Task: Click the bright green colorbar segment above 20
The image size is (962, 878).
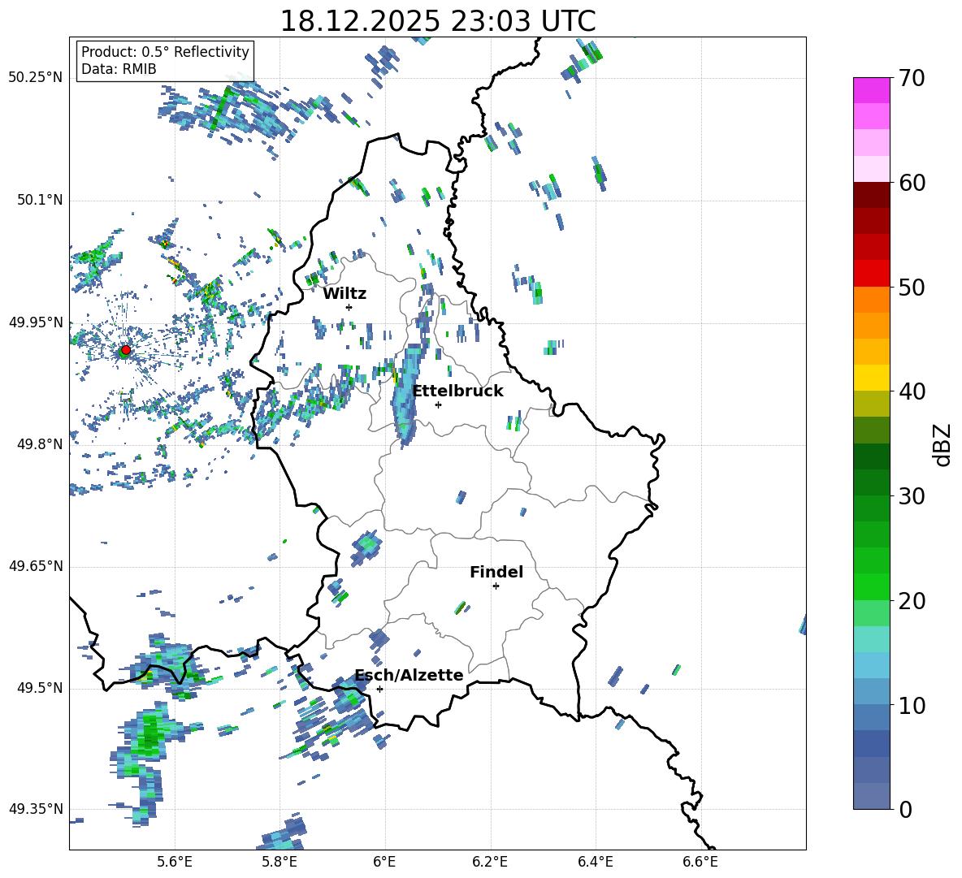Action: tap(871, 586)
